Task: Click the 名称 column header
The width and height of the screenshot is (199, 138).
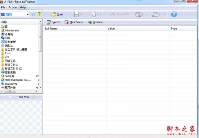Action: point(16,22)
